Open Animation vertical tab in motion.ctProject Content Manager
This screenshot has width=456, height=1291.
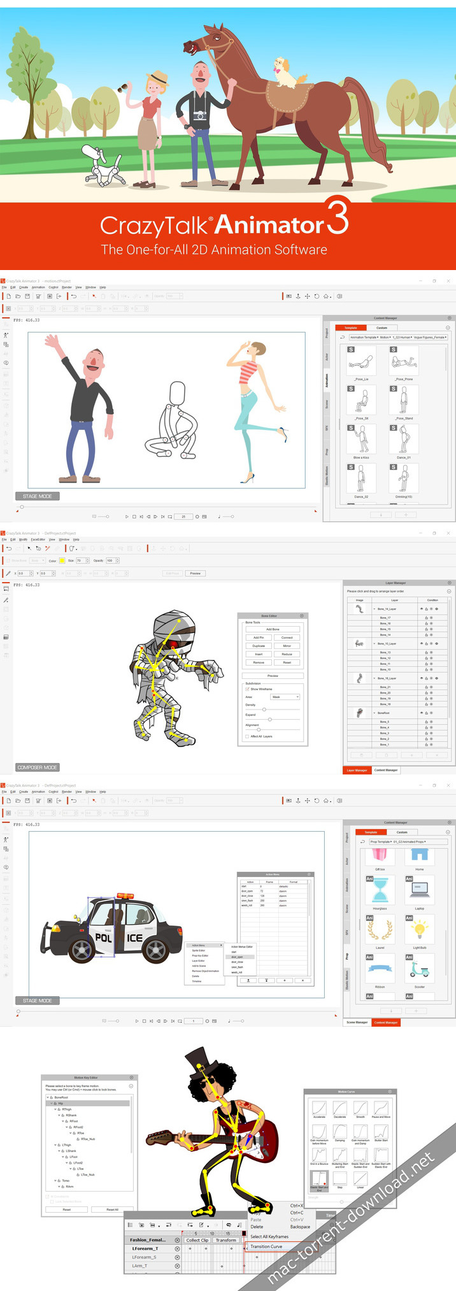(327, 380)
